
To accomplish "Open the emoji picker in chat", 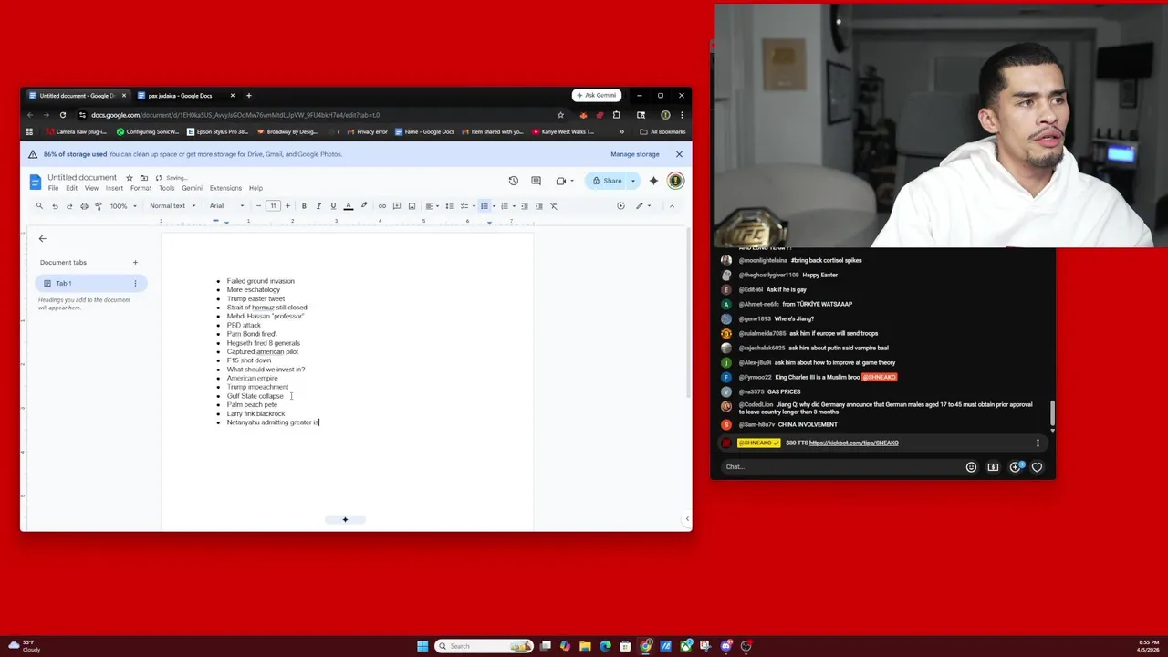I will click(x=971, y=467).
